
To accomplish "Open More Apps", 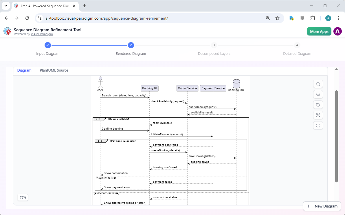I will coord(319,31).
